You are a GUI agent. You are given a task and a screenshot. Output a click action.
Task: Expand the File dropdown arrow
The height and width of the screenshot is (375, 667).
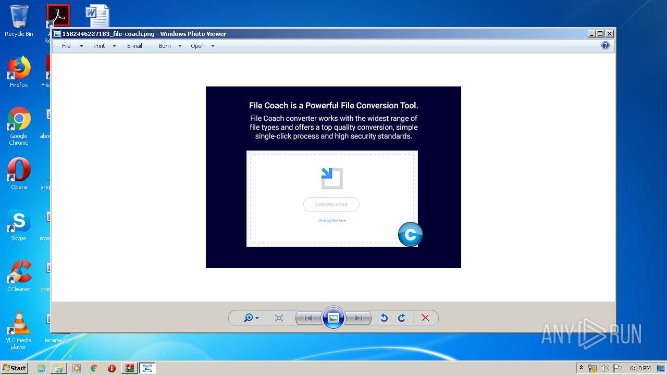81,46
